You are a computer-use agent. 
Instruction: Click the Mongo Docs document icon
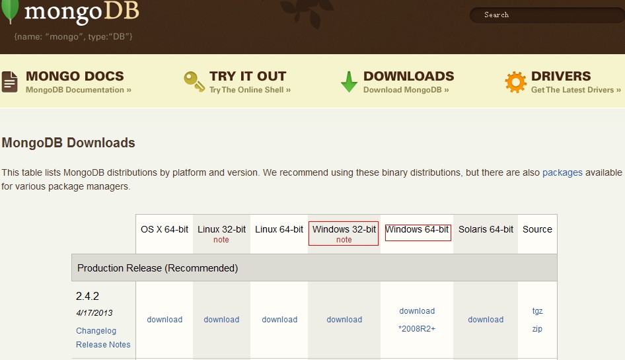9,82
